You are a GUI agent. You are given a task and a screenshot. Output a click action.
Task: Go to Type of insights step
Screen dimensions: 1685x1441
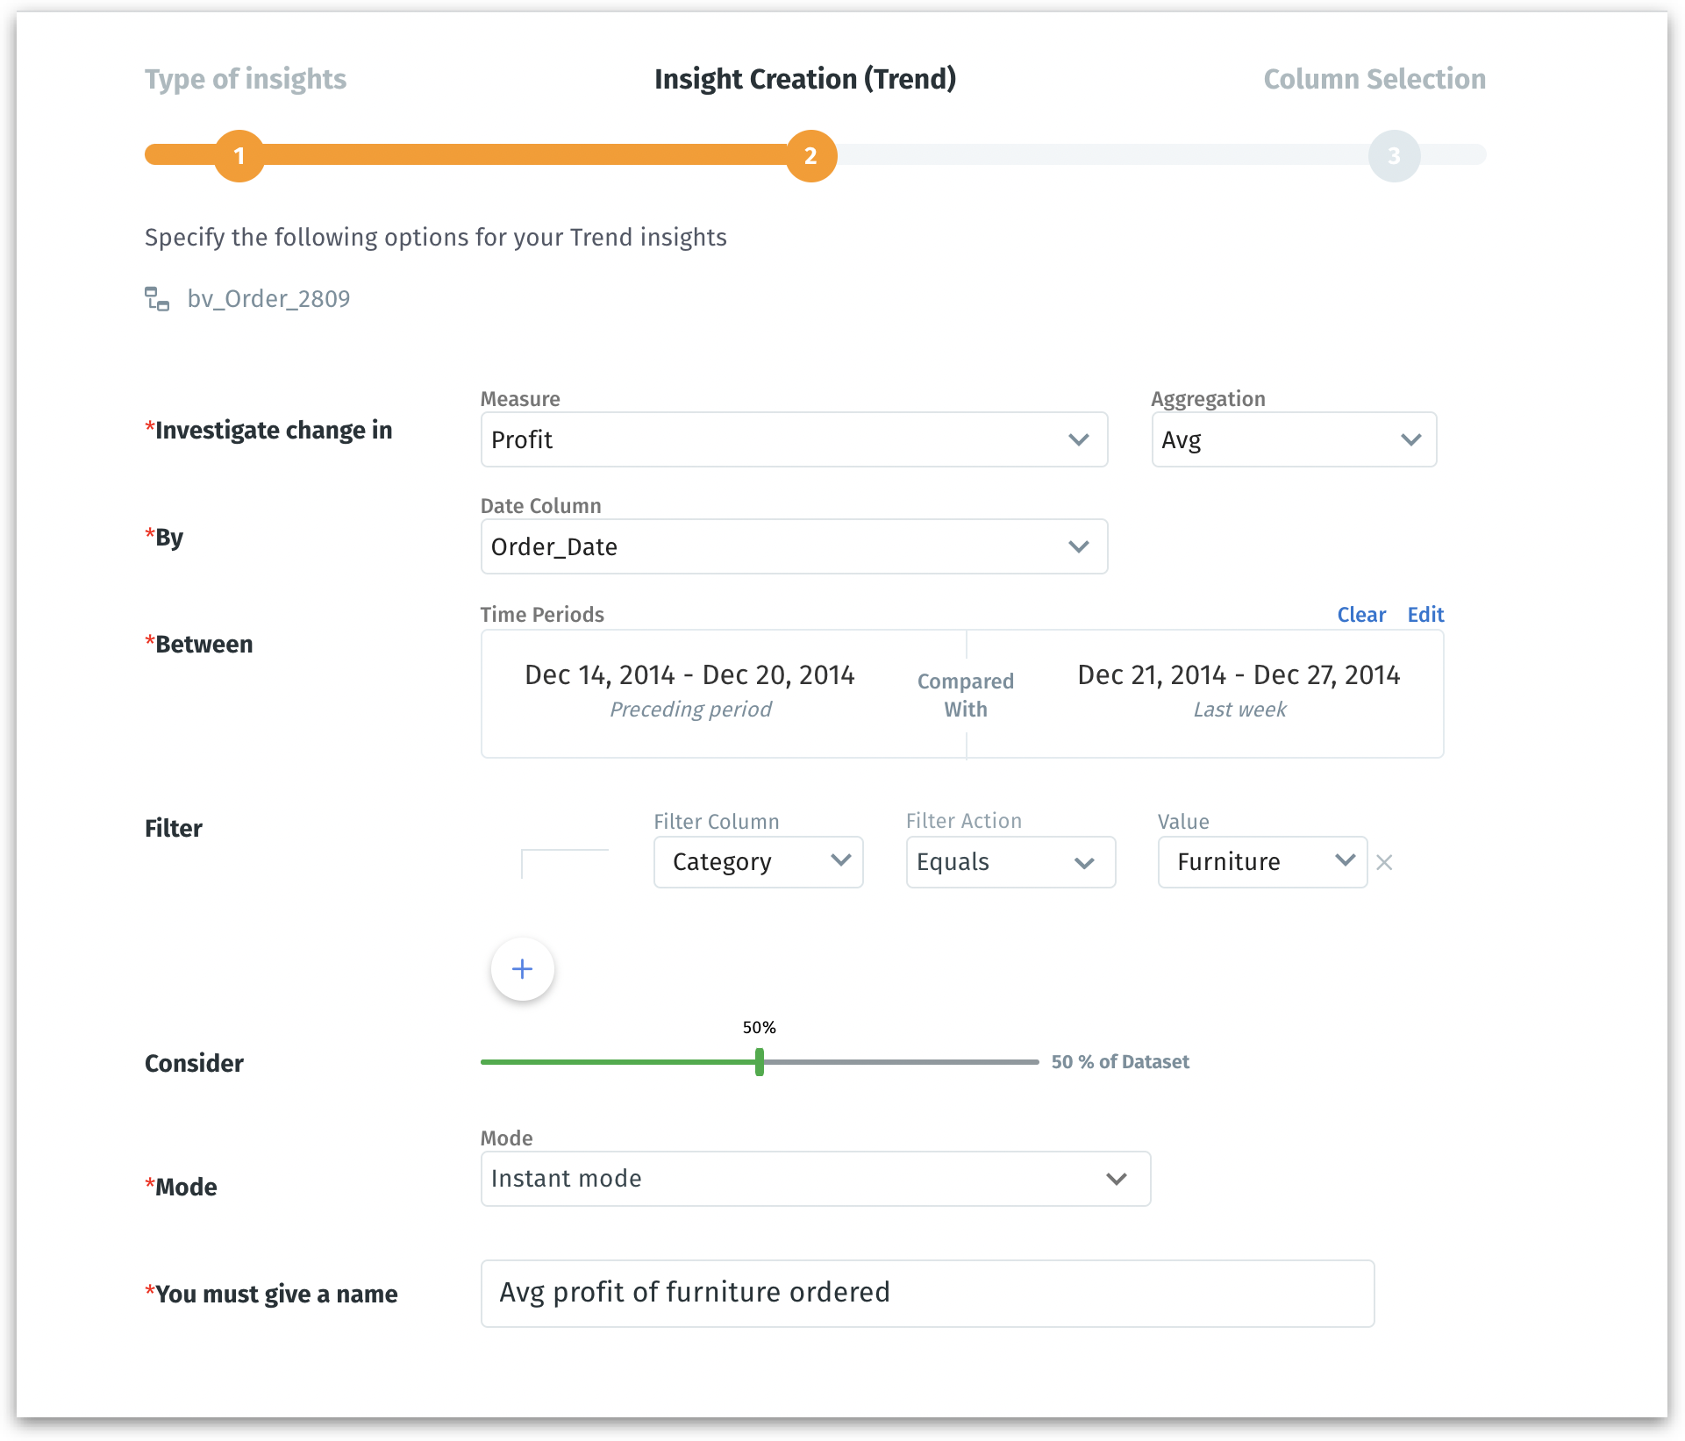(246, 79)
